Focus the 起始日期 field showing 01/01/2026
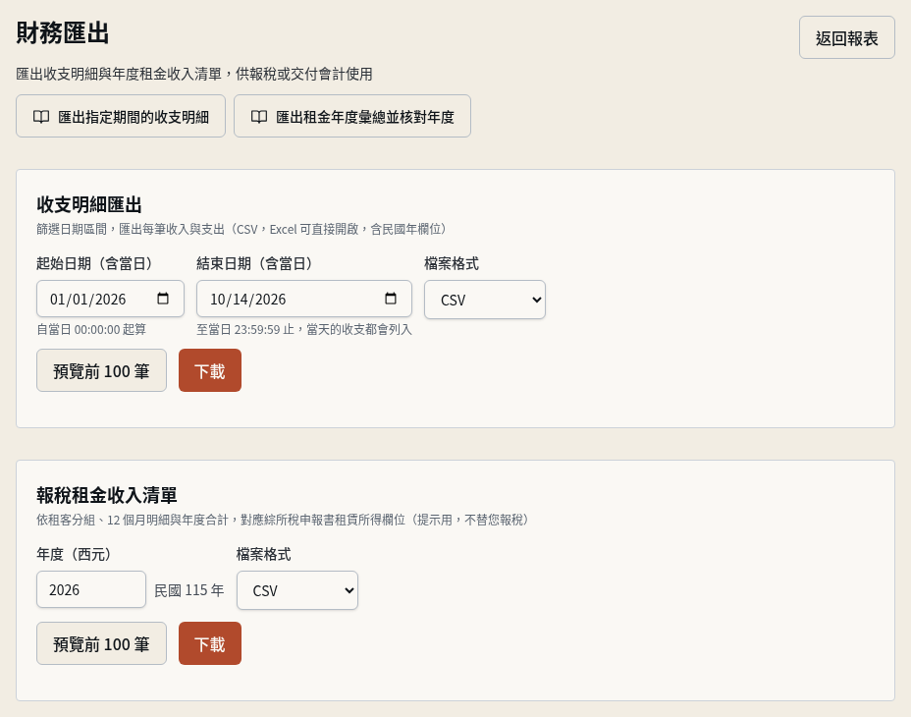 [110, 299]
